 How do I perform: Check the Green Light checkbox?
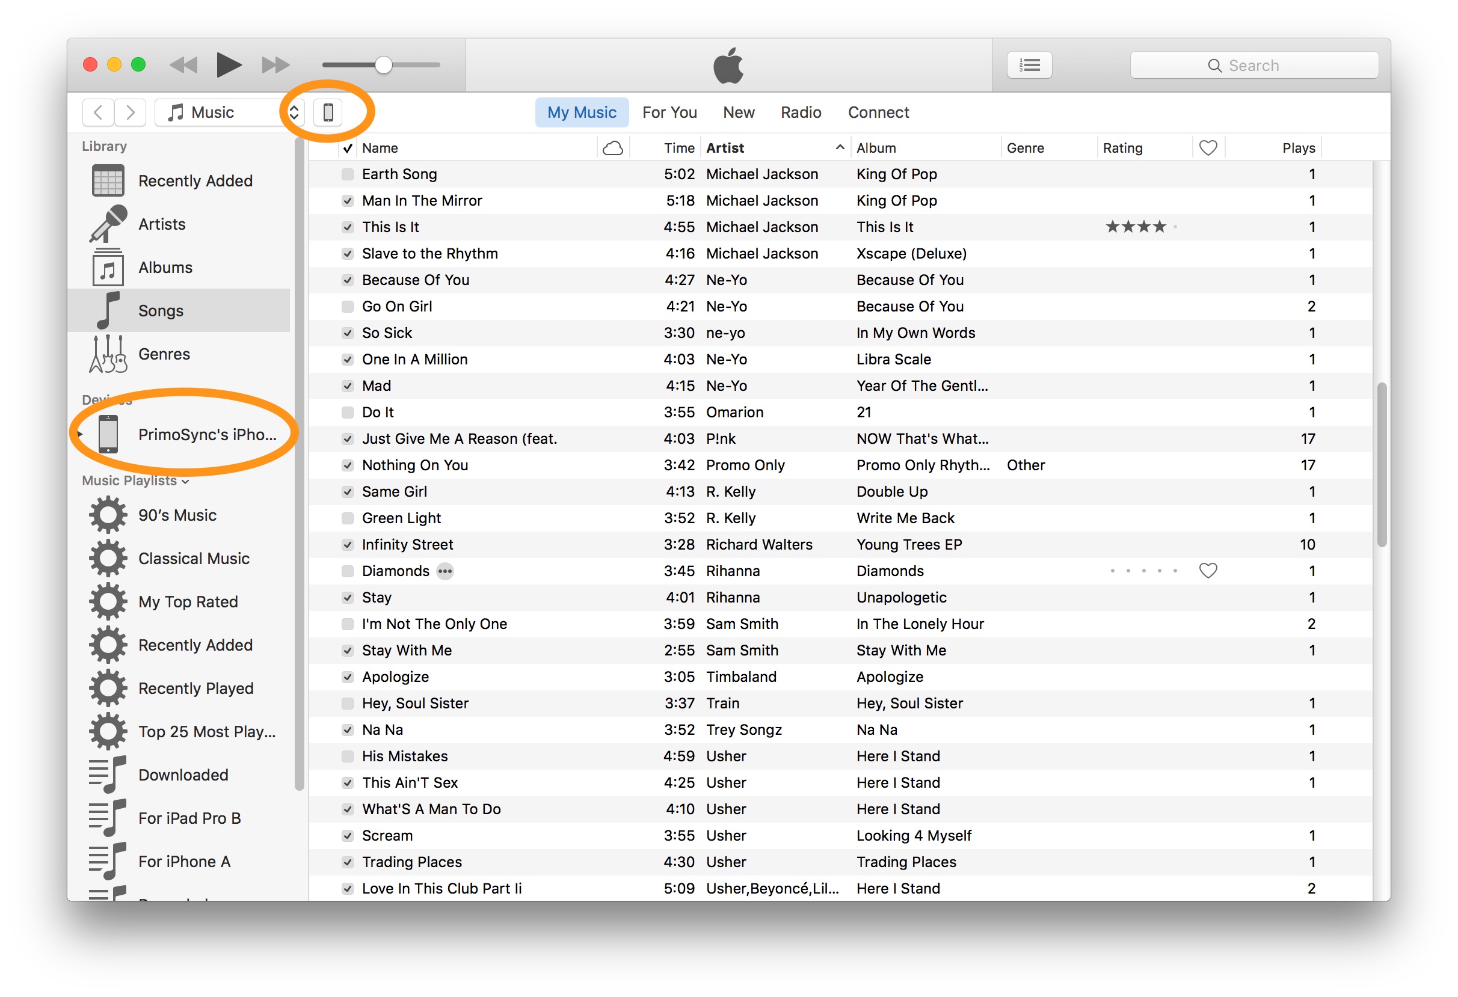coord(347,518)
